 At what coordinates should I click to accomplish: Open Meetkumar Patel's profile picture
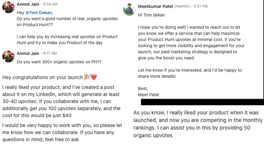pos(129,9)
